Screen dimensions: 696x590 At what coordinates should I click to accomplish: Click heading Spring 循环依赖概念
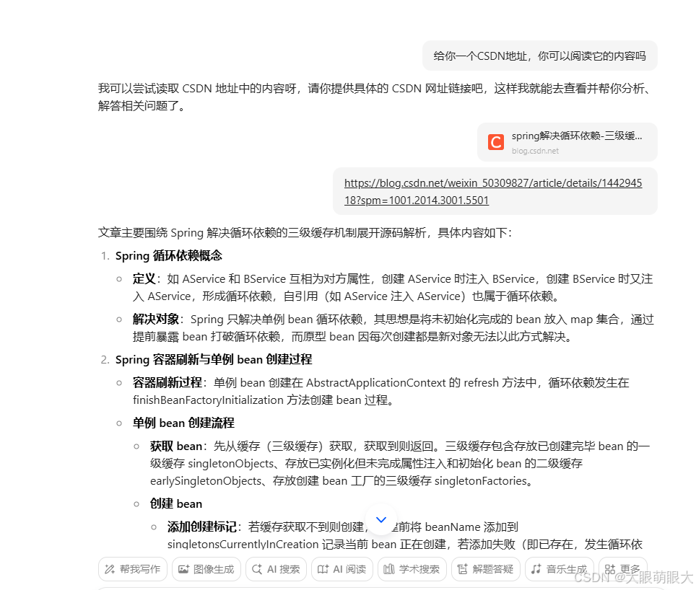tap(169, 256)
